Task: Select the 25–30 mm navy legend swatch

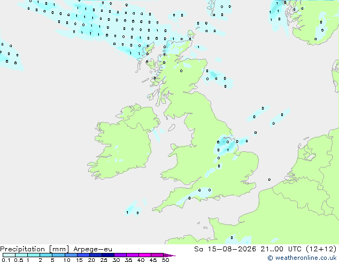Action: [108, 255]
